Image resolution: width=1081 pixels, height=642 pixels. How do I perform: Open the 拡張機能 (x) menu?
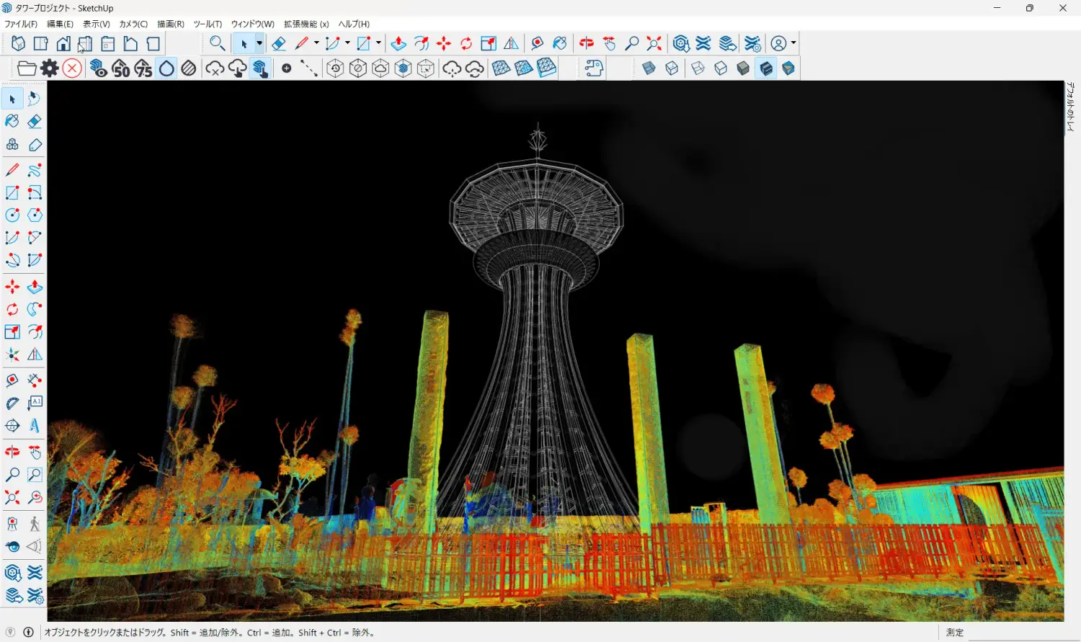point(306,24)
